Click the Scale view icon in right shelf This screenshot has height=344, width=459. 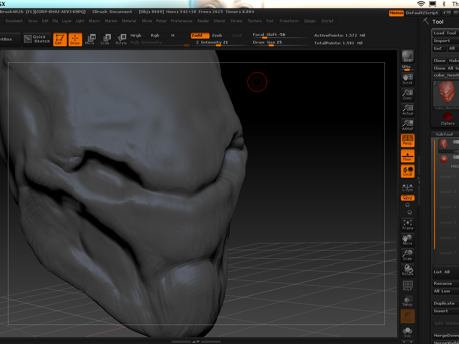[407, 255]
